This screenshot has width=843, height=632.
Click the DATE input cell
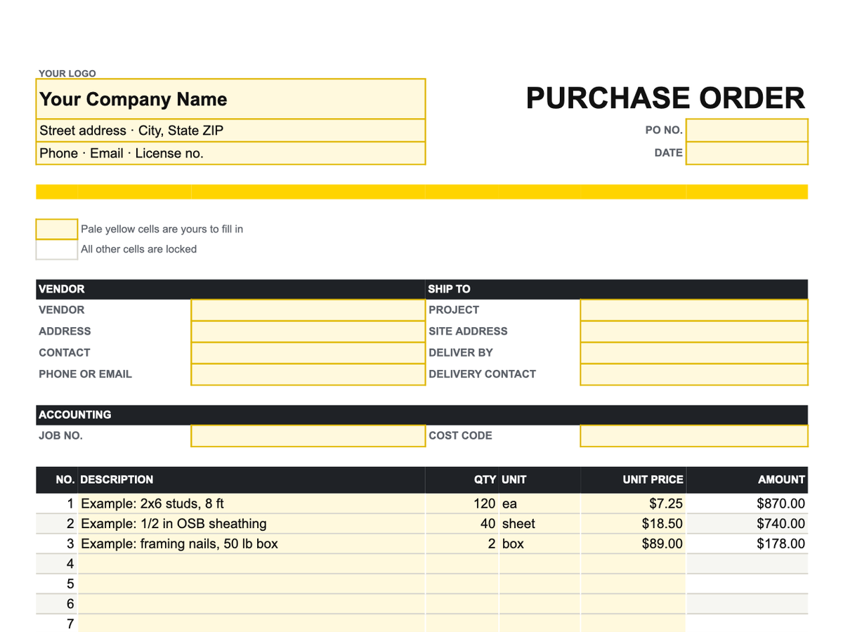[x=747, y=152]
